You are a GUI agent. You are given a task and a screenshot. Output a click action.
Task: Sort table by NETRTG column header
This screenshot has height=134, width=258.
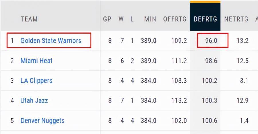coord(236,19)
